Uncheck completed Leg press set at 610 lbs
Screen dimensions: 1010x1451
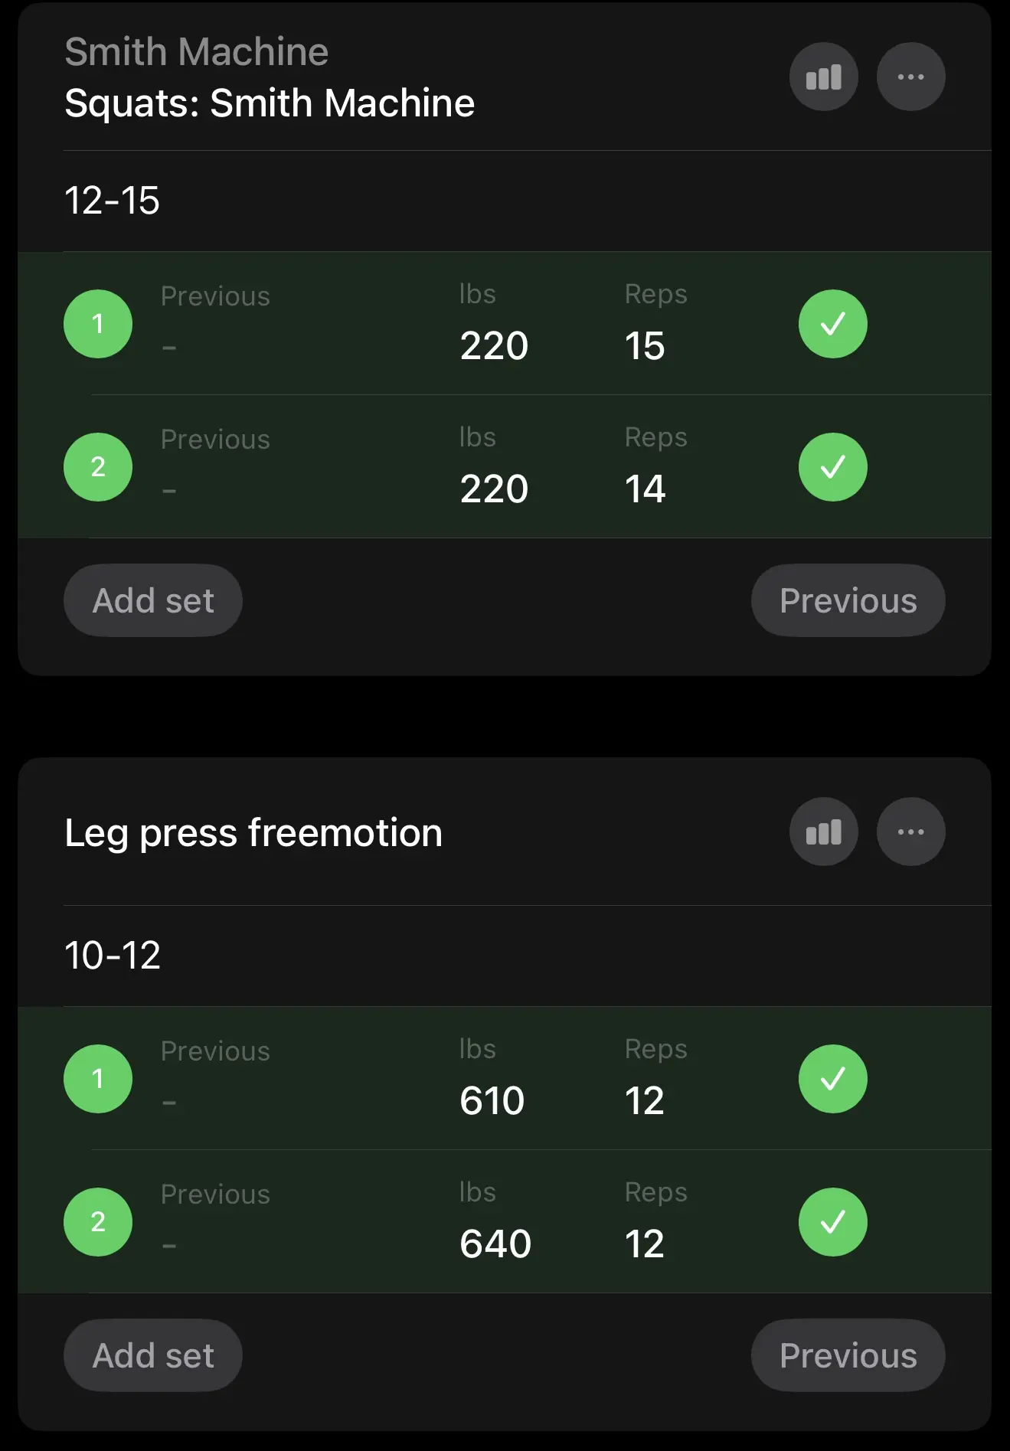832,1079
